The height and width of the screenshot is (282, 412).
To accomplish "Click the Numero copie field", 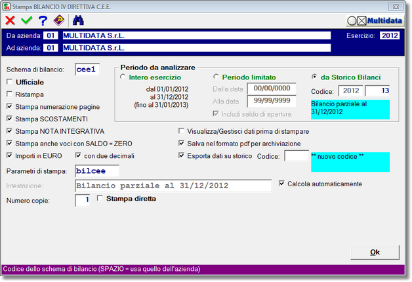I will tap(83, 200).
